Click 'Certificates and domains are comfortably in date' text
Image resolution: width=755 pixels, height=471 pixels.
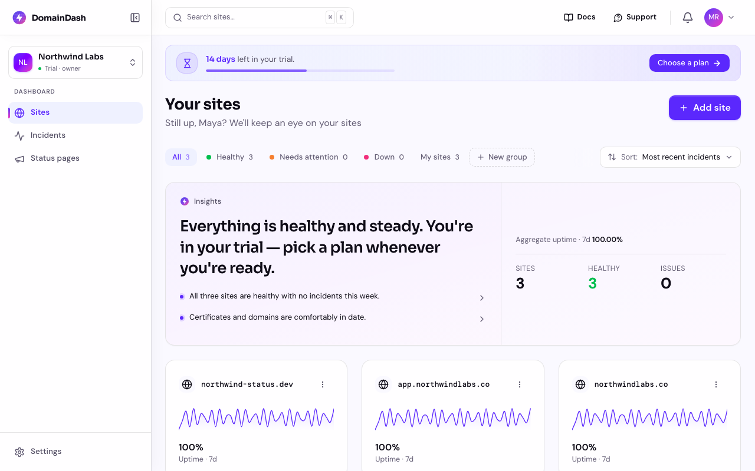click(x=277, y=317)
